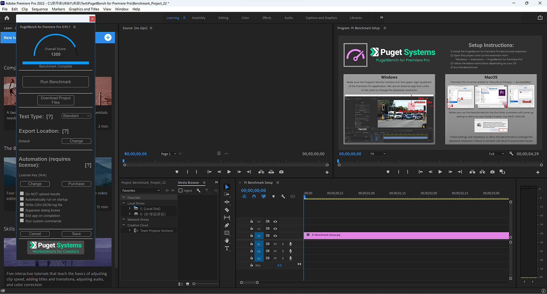The width and height of the screenshot is (547, 294).
Task: Adjust Media Browser thumbnail size slider
Action: tap(194, 284)
